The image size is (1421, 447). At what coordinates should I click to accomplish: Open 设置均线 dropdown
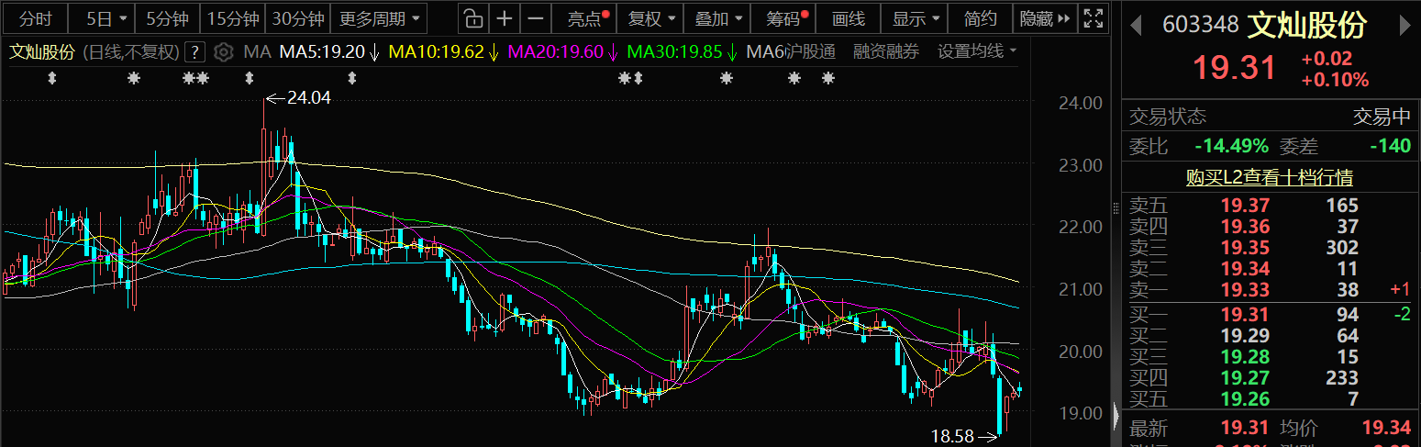click(977, 51)
